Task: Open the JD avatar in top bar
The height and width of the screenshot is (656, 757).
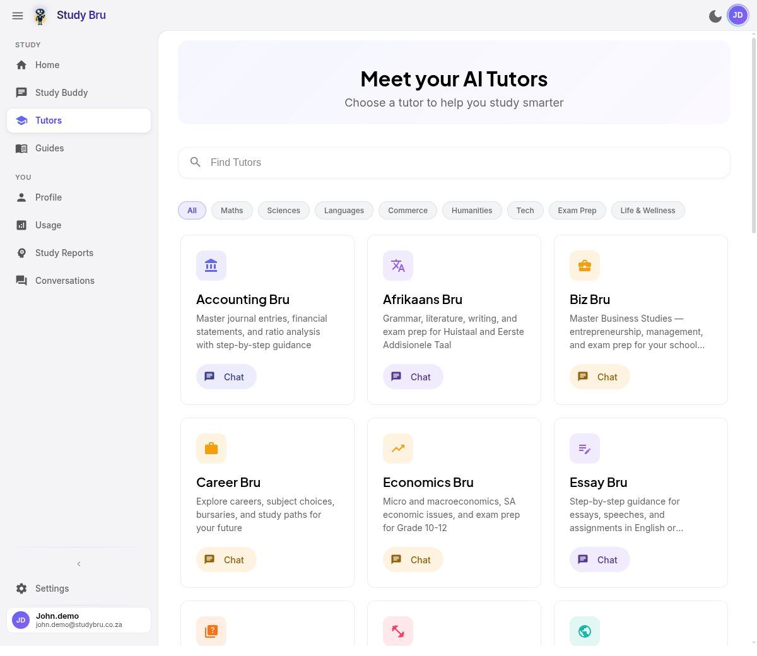Action: point(738,15)
